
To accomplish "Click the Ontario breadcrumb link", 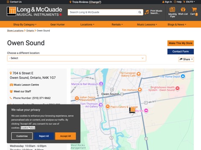I will tap(30, 30).
